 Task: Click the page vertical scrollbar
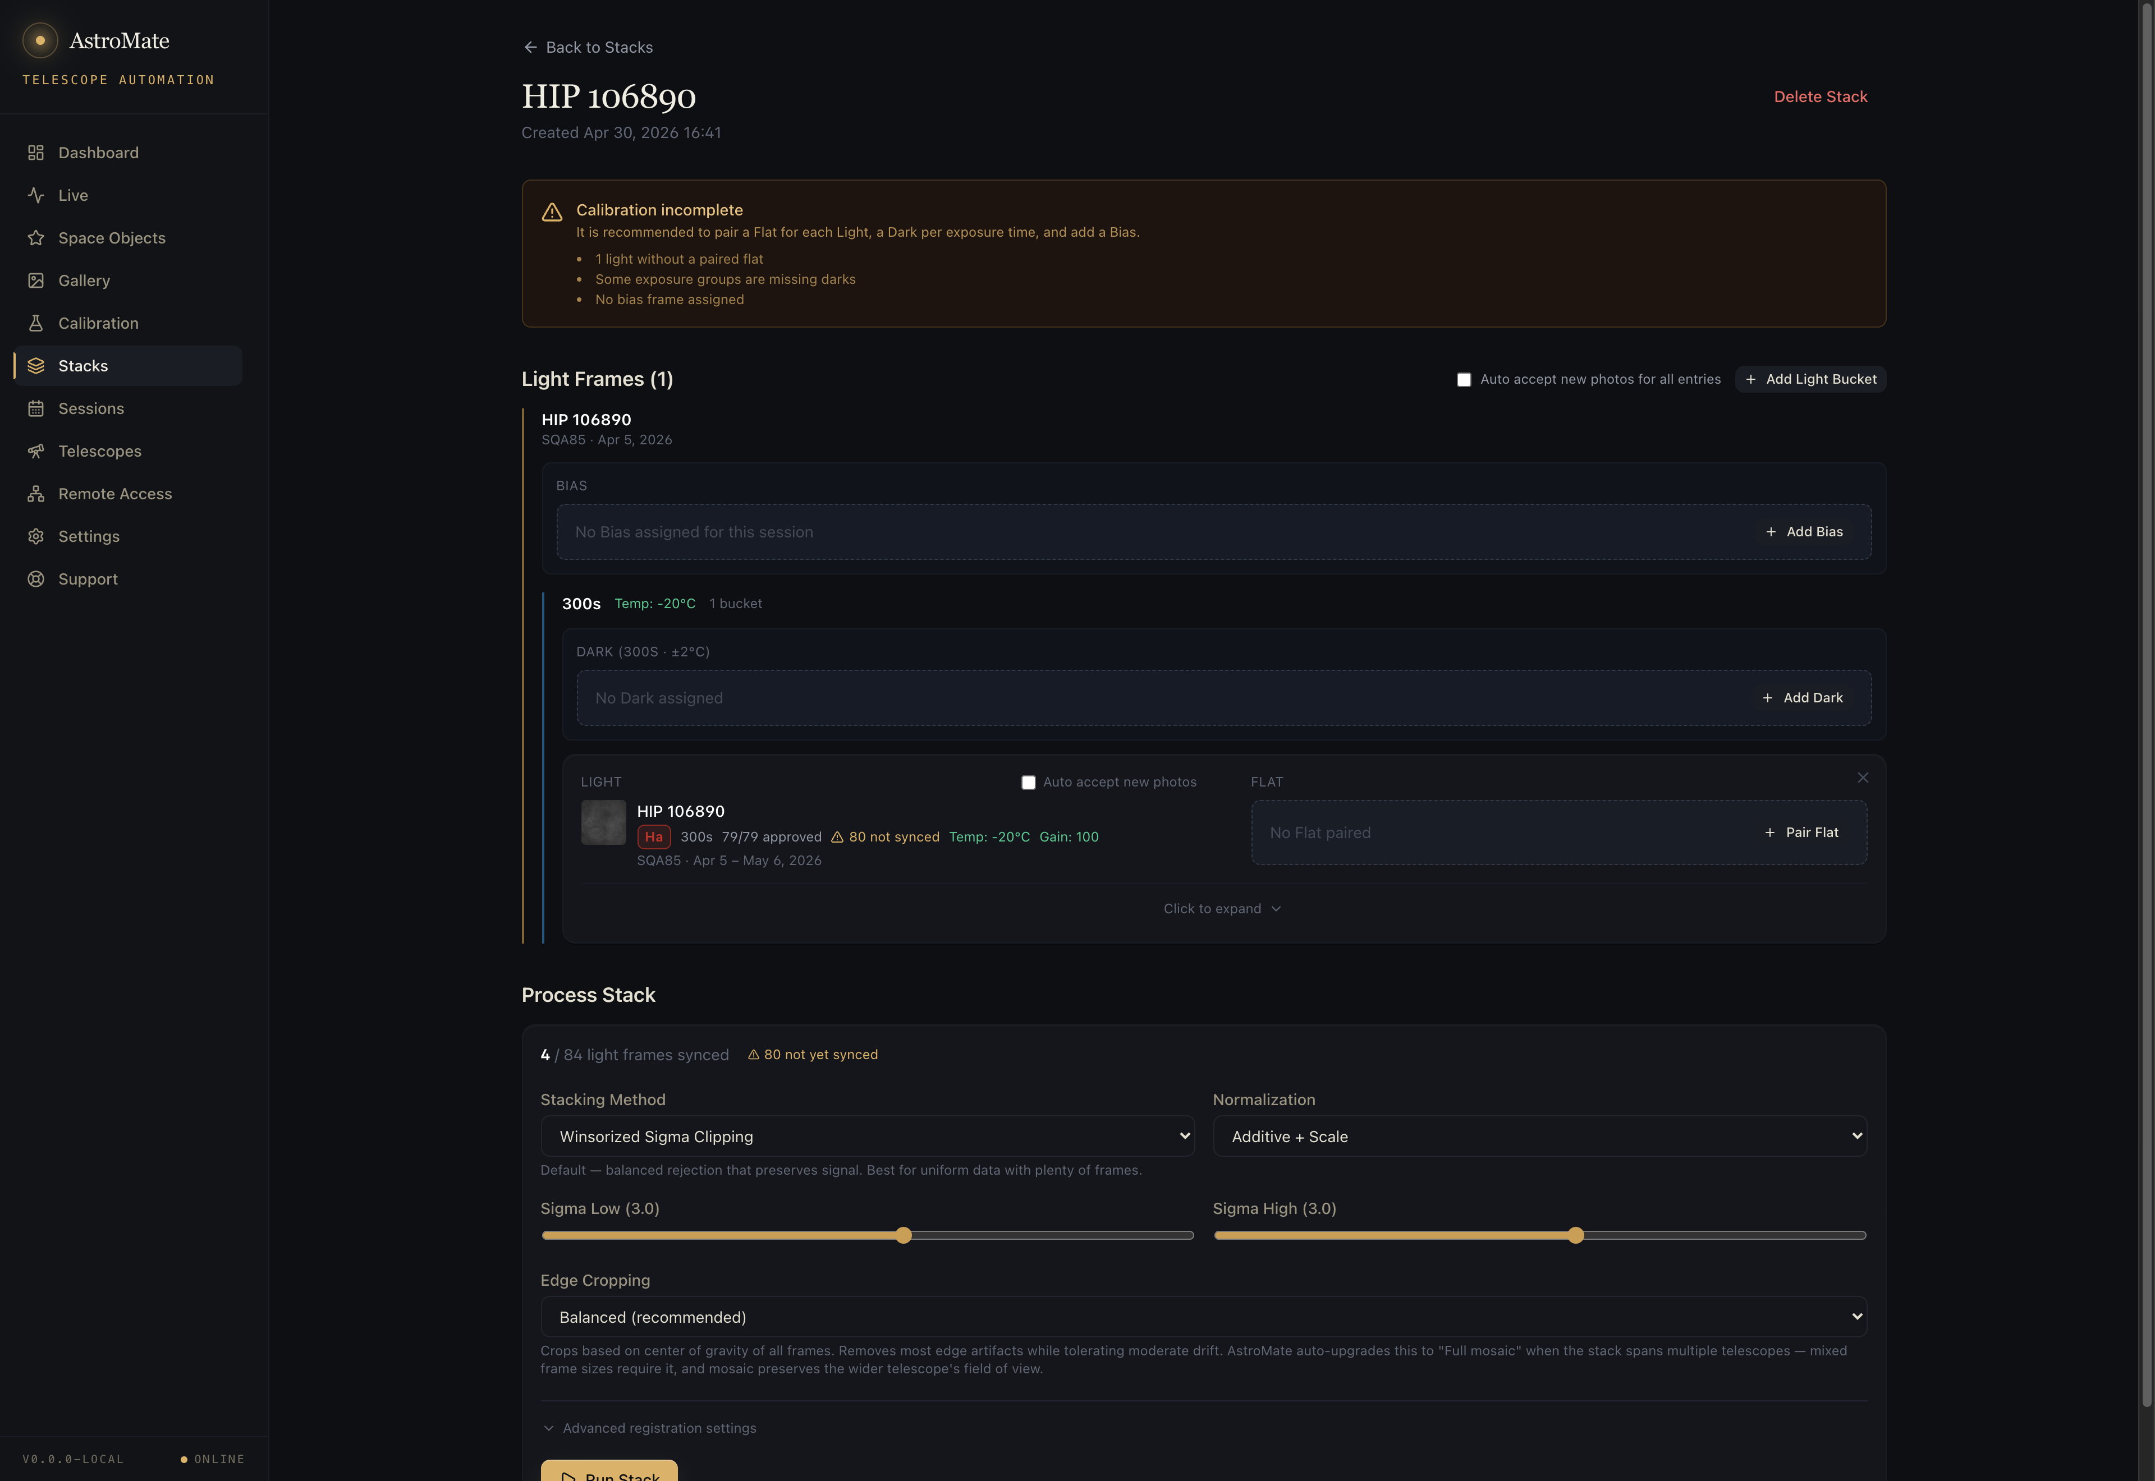click(x=2147, y=705)
